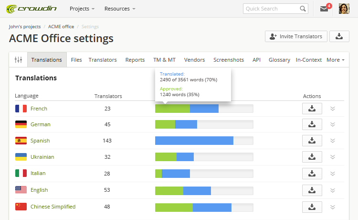358x220 pixels.
Task: Switch to the Translators tab
Action: [103, 60]
